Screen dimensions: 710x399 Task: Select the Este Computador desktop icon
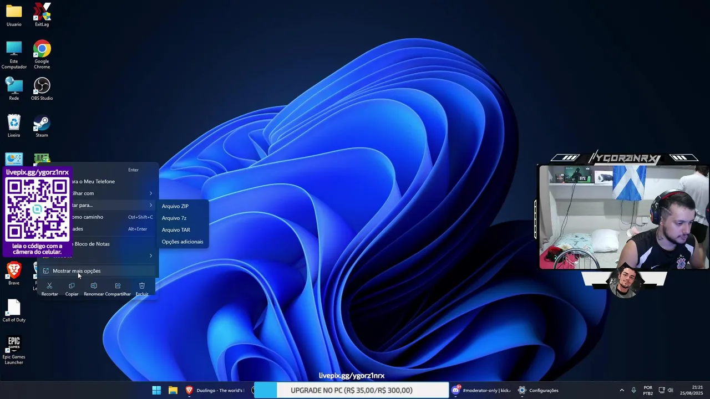[x=14, y=55]
